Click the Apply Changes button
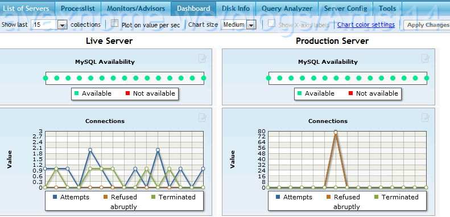The width and height of the screenshot is (450, 217). click(428, 25)
